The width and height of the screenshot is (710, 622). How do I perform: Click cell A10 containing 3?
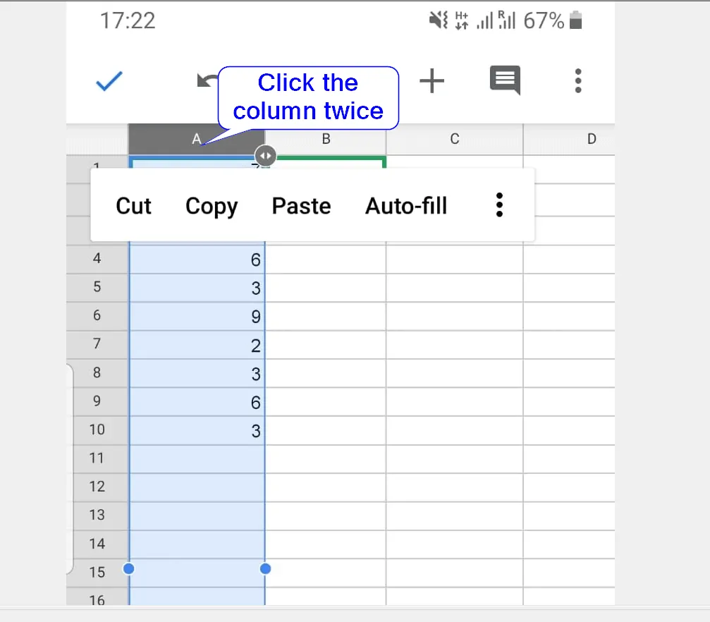pos(197,430)
